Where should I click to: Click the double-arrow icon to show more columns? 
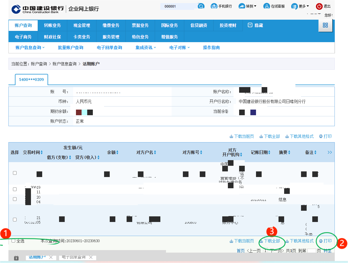coord(330,152)
